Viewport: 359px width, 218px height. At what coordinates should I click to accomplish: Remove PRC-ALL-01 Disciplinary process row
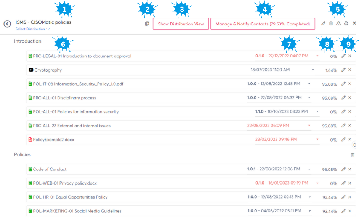[x=349, y=97]
